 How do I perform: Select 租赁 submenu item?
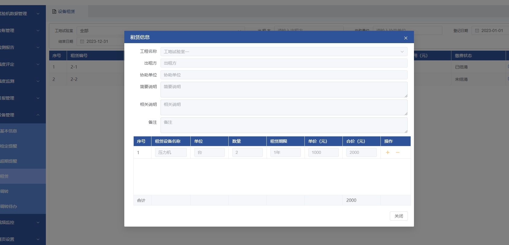[x=23, y=176]
